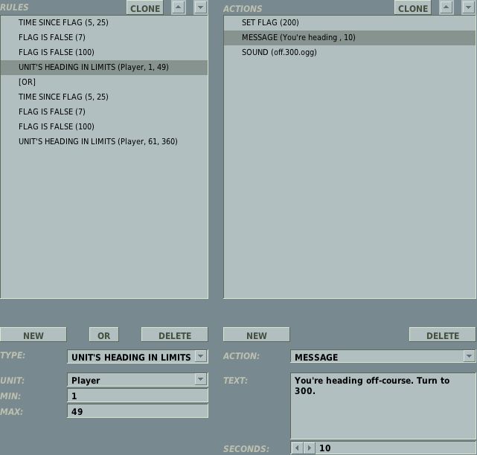Select the SOUND (off.300.ogg) action

point(350,52)
